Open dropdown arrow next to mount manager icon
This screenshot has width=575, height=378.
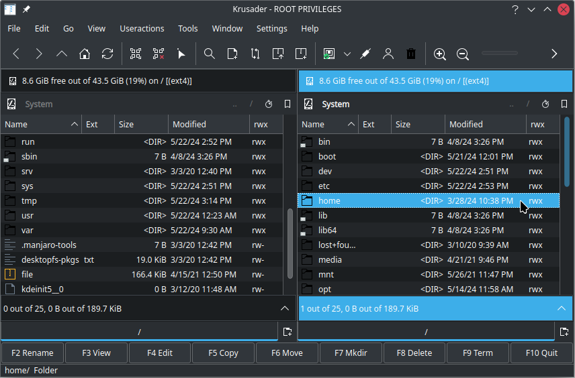click(347, 54)
